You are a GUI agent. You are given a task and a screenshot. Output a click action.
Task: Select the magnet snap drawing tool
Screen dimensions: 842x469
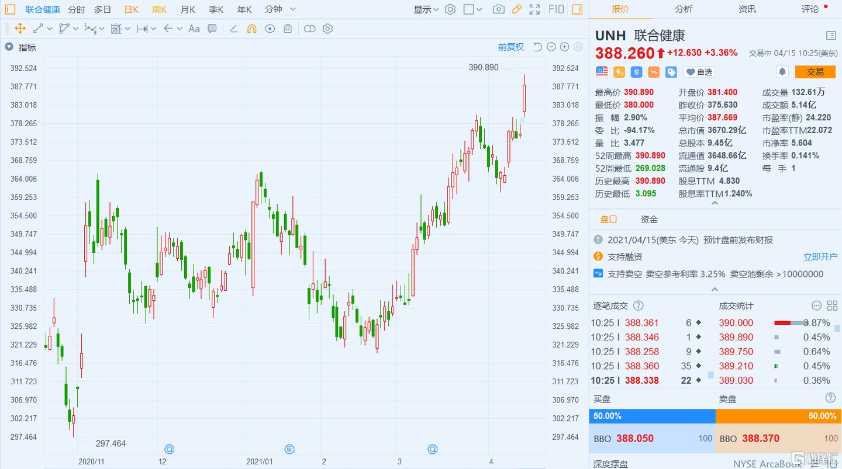click(x=251, y=29)
